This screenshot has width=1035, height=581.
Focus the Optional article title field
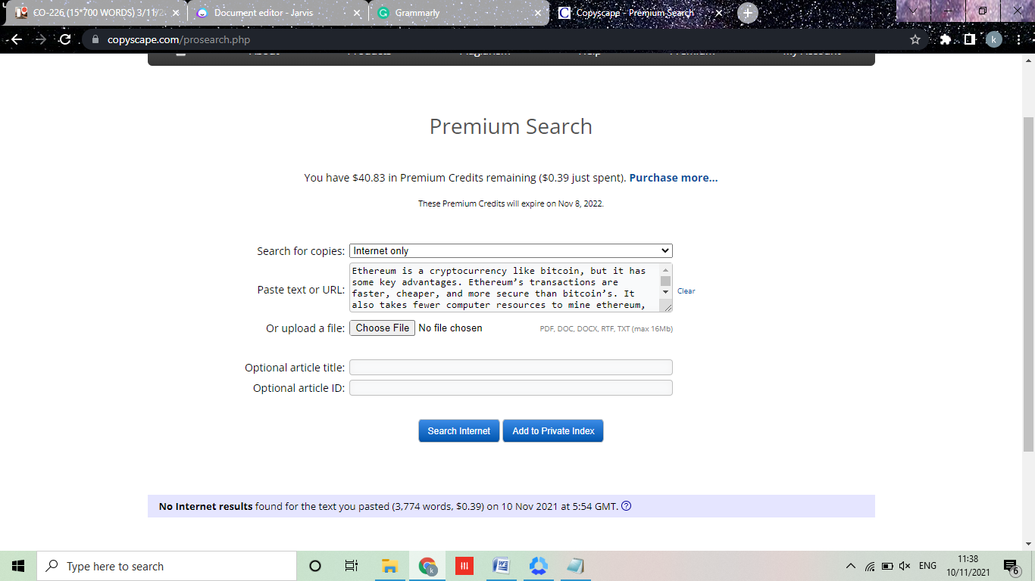click(x=511, y=368)
